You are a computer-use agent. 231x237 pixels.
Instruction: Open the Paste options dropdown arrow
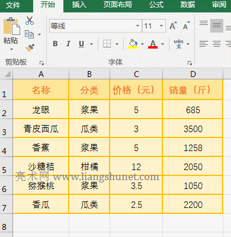click(x=11, y=49)
